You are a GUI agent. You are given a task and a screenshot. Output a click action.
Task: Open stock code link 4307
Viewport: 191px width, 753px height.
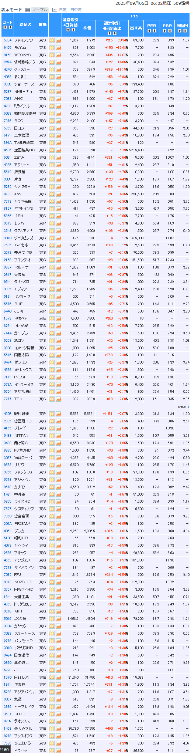coord(7,413)
